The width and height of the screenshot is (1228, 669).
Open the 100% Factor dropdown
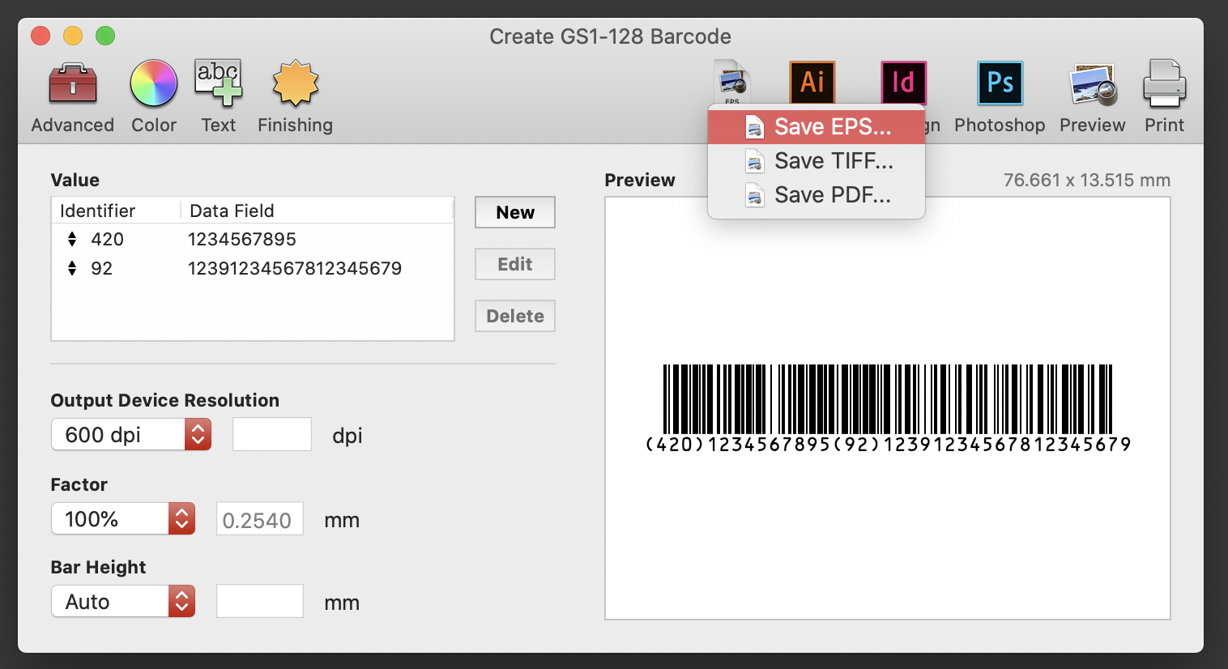123,519
